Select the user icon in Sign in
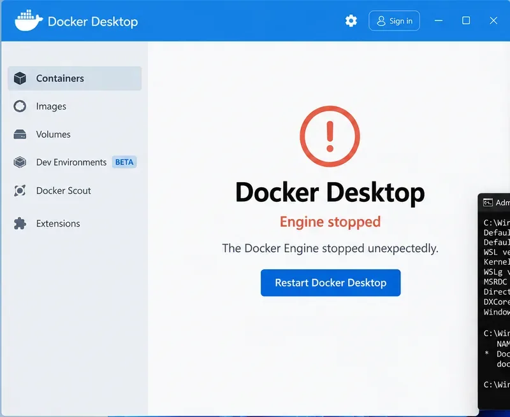 click(x=381, y=21)
